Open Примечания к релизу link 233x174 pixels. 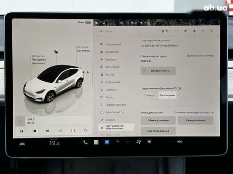pos(200,55)
